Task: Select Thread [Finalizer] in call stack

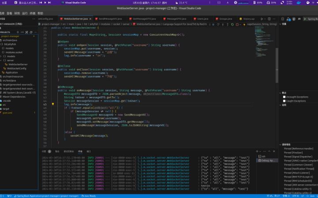Action: (x=293, y=153)
